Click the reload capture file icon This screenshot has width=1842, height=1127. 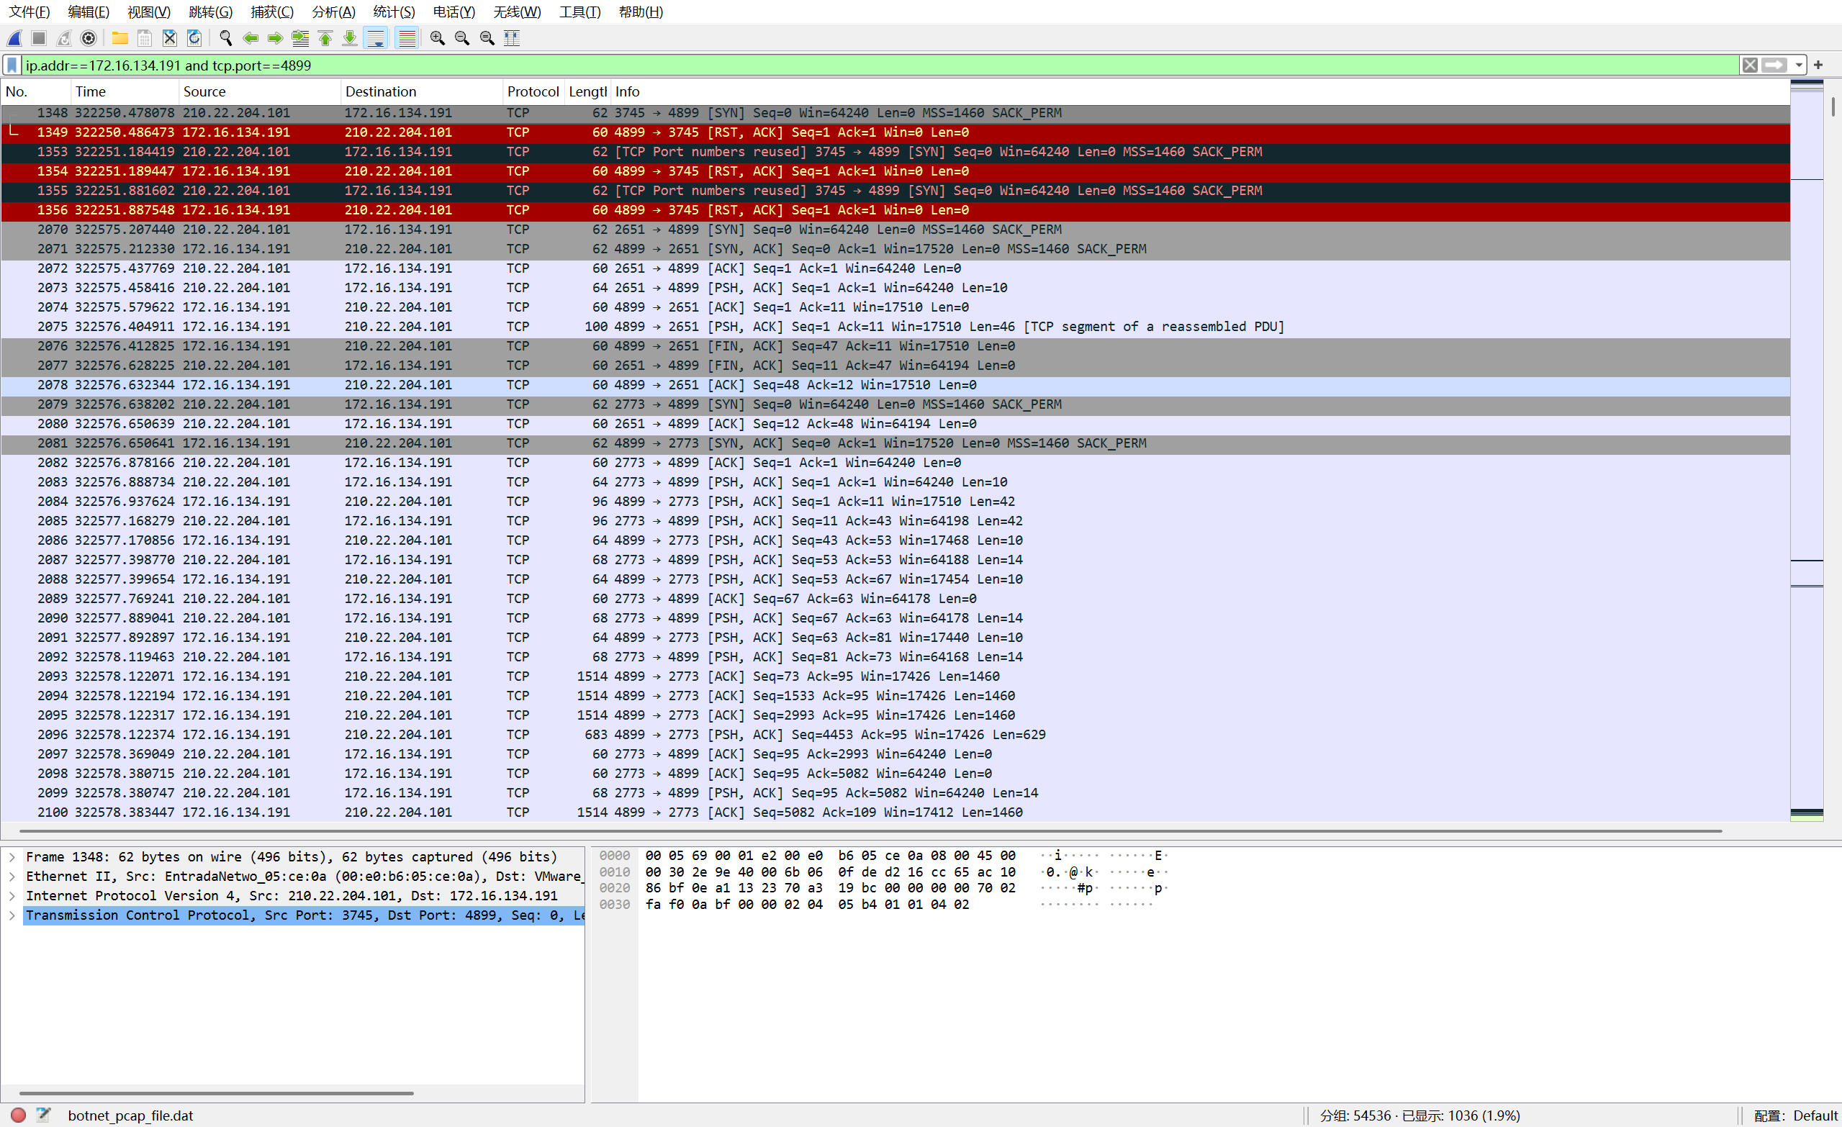point(194,38)
